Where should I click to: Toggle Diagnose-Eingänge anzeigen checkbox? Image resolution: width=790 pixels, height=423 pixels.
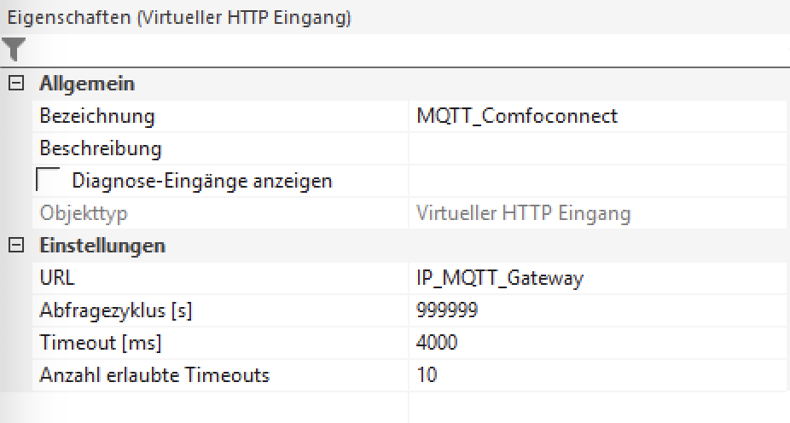click(49, 181)
